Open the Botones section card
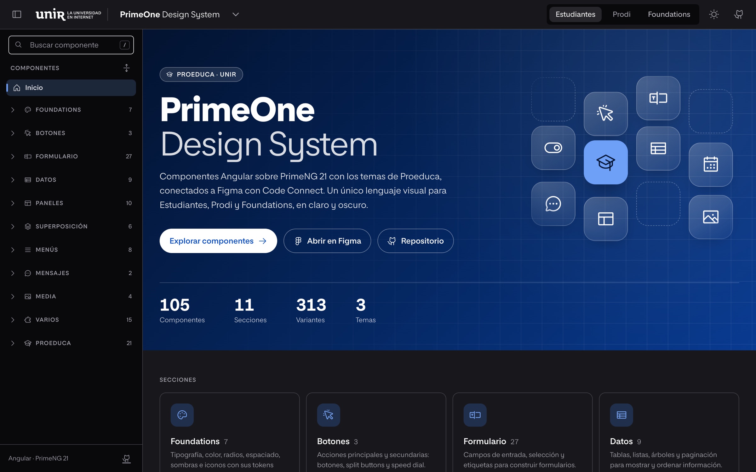 376,432
